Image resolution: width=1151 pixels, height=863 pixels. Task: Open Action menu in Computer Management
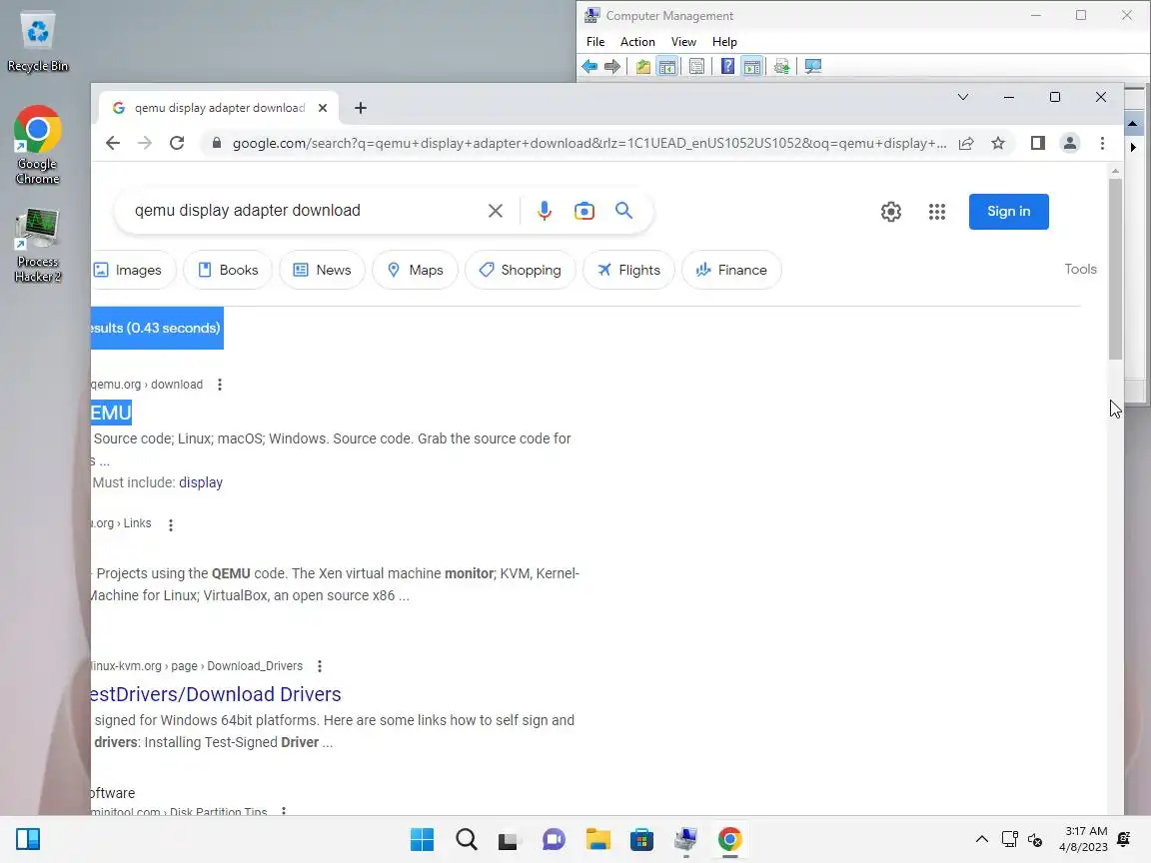(637, 42)
